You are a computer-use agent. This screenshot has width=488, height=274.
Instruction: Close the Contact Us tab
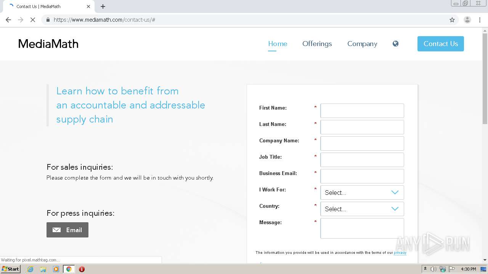coord(88,6)
